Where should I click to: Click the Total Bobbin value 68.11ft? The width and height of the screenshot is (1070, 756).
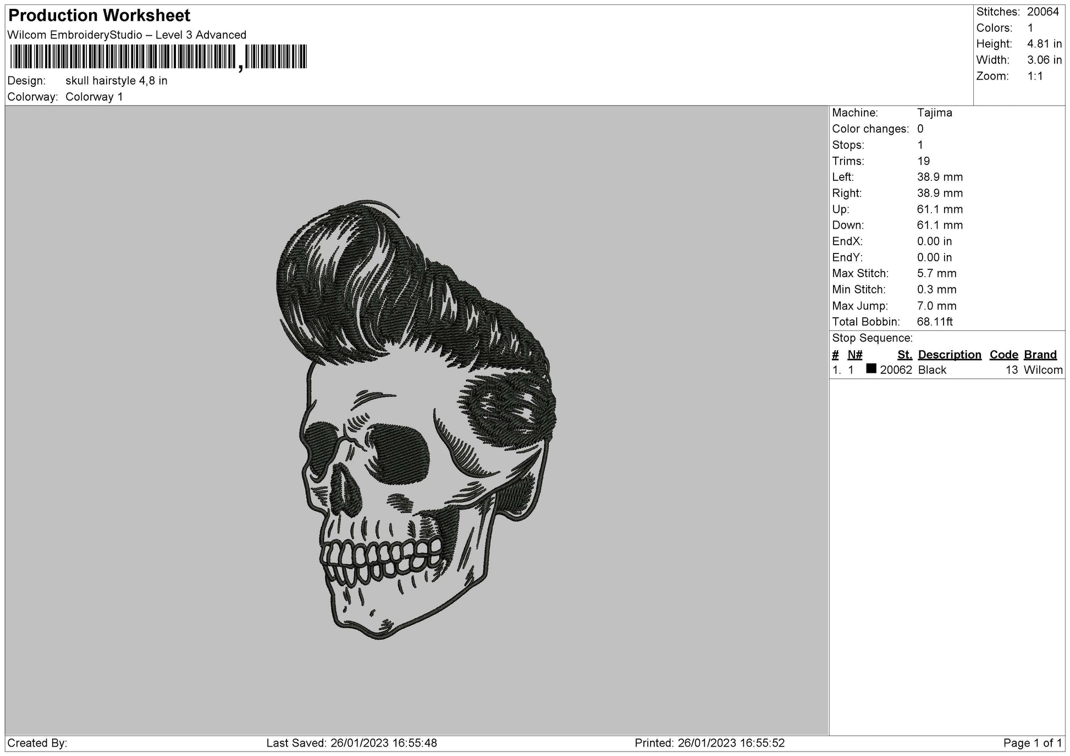(x=935, y=322)
